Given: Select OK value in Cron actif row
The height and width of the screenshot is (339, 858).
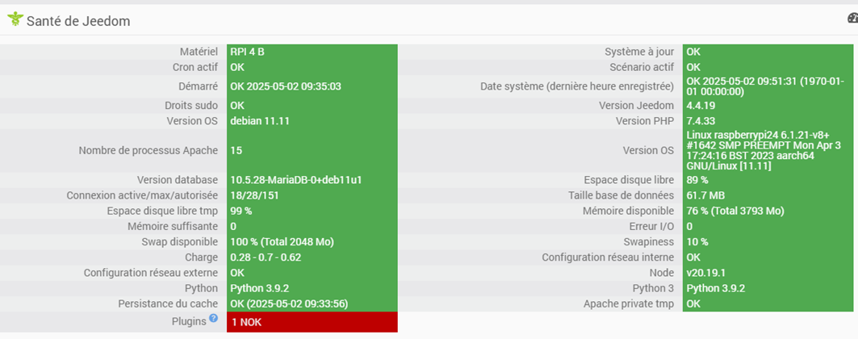Looking at the screenshot, I should (237, 67).
